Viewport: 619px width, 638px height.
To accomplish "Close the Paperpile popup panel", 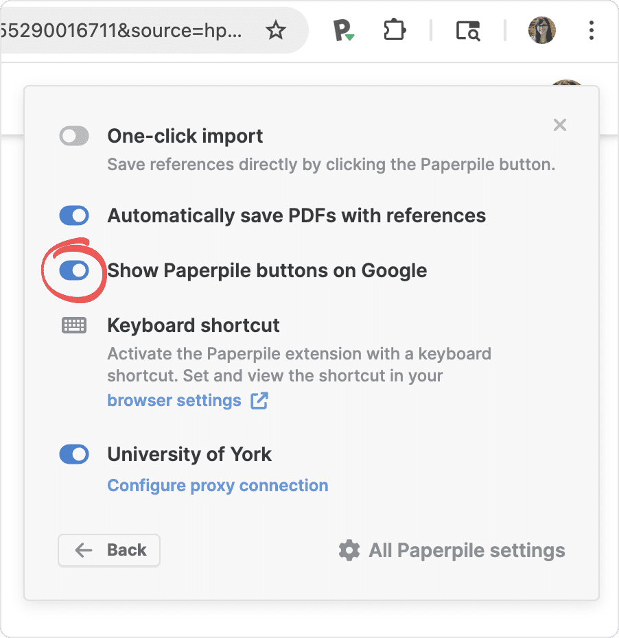I will tap(560, 125).
